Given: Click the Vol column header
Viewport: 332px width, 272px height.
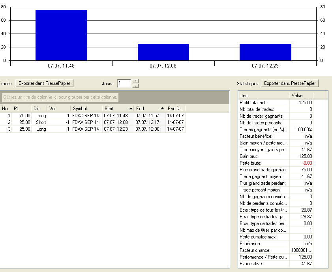Looking at the screenshot, I should (58, 108).
